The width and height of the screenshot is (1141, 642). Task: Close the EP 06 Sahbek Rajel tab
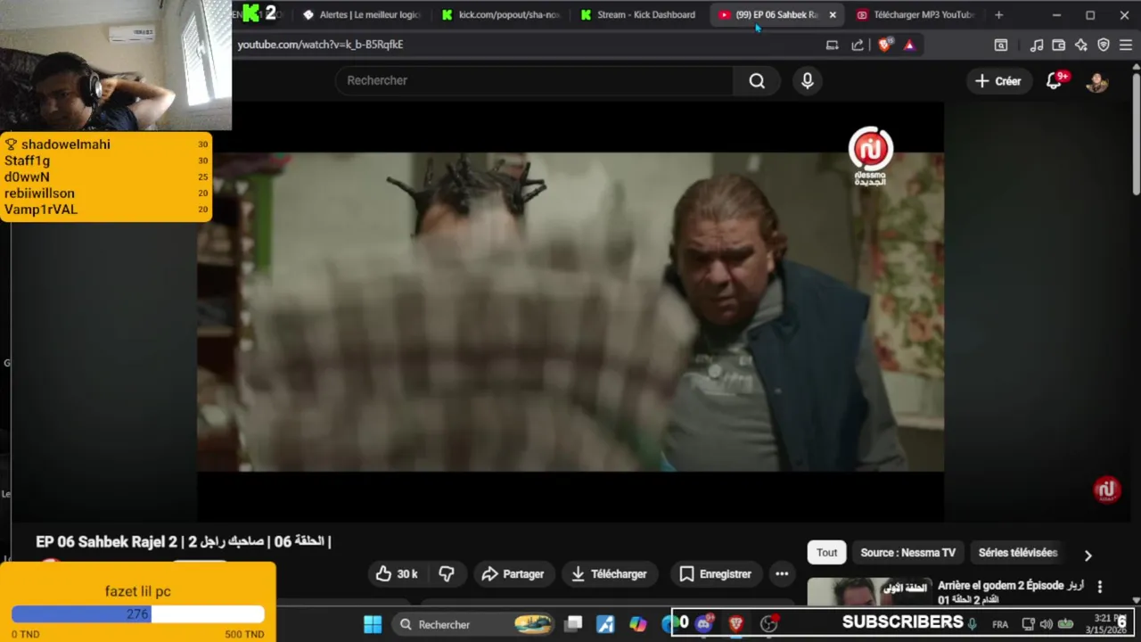(x=833, y=15)
